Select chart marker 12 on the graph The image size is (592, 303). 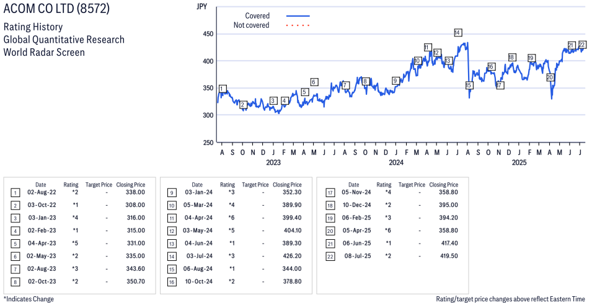click(437, 53)
